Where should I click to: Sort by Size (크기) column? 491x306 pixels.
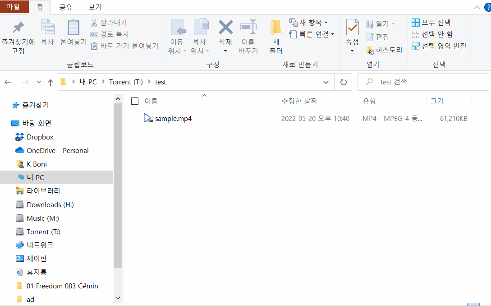coord(437,101)
